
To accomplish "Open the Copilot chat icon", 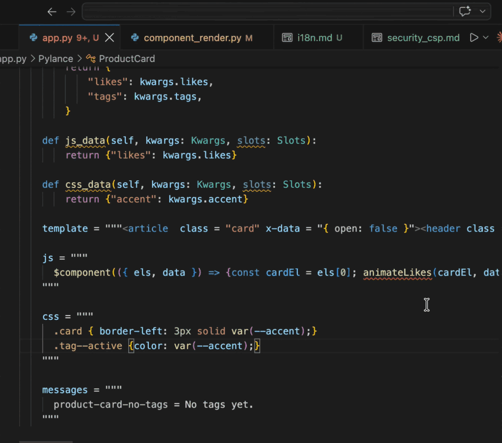I will coord(465,11).
